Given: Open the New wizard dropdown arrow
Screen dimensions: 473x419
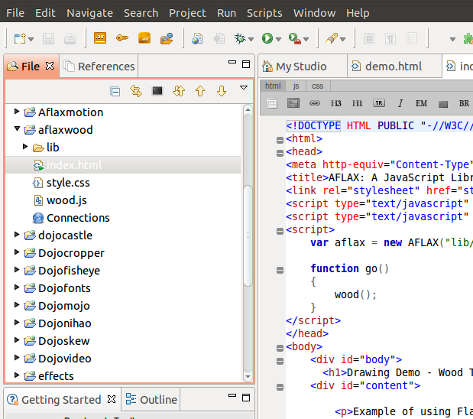Looking at the screenshot, I should tap(31, 39).
